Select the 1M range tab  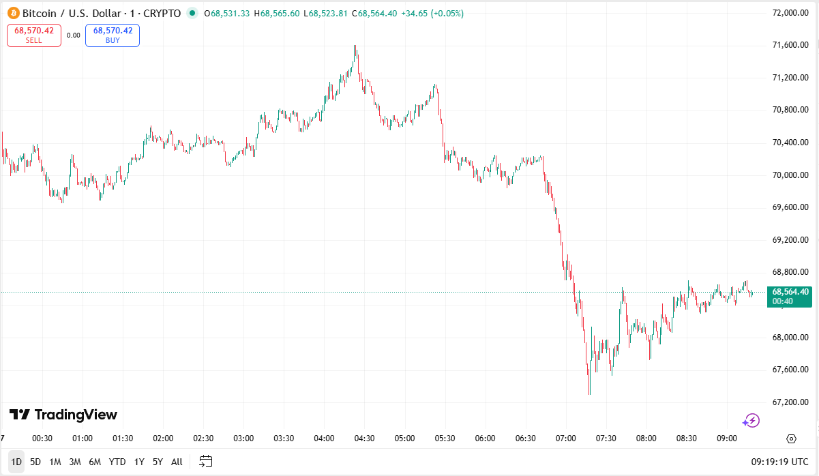click(55, 462)
